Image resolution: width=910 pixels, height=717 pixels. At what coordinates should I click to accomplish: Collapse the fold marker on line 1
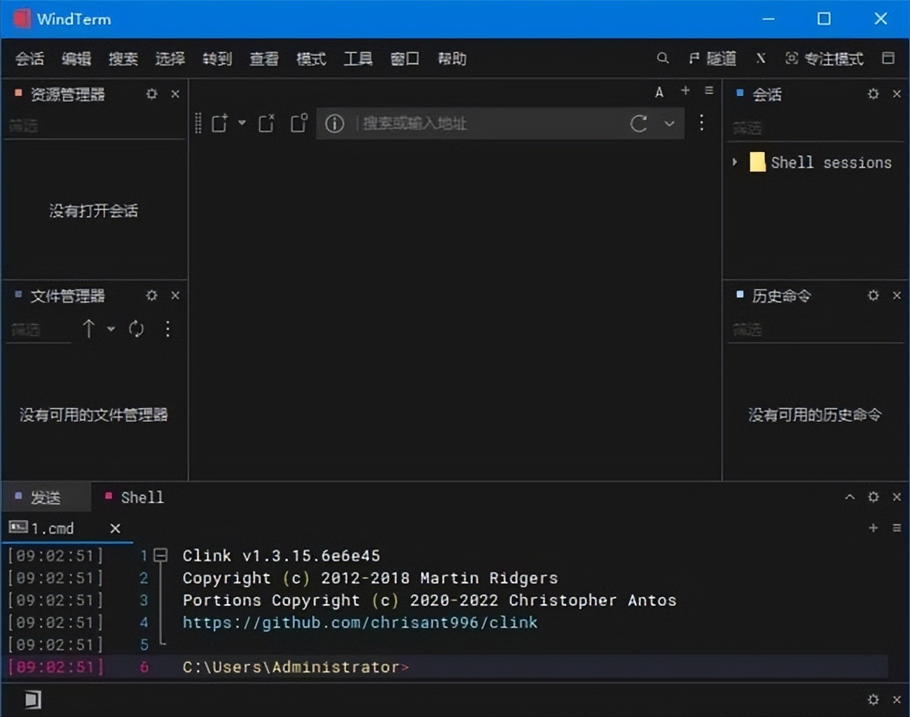click(x=161, y=556)
